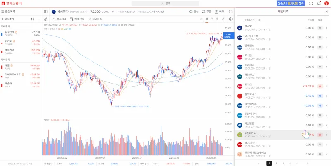Screen dimensions: 331x166
Task: Toggle left sidebar panel icon beside 삼성전자
Action: pyautogui.click(x=46, y=12)
